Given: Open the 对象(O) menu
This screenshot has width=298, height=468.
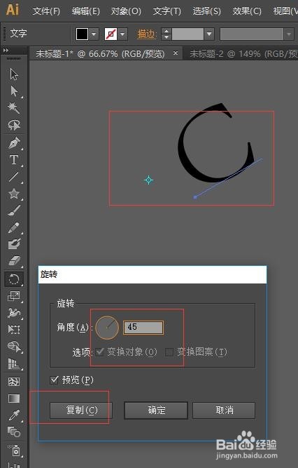Looking at the screenshot, I should tap(126, 11).
